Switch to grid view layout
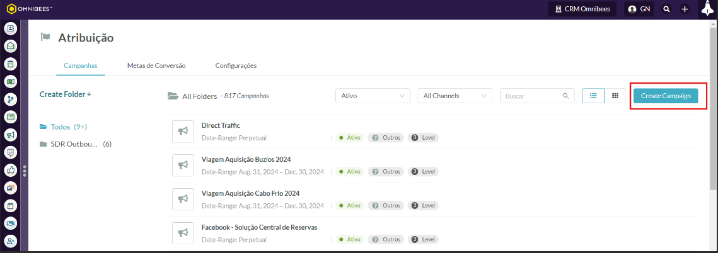Viewport: 718px width, 253px height. [x=615, y=96]
